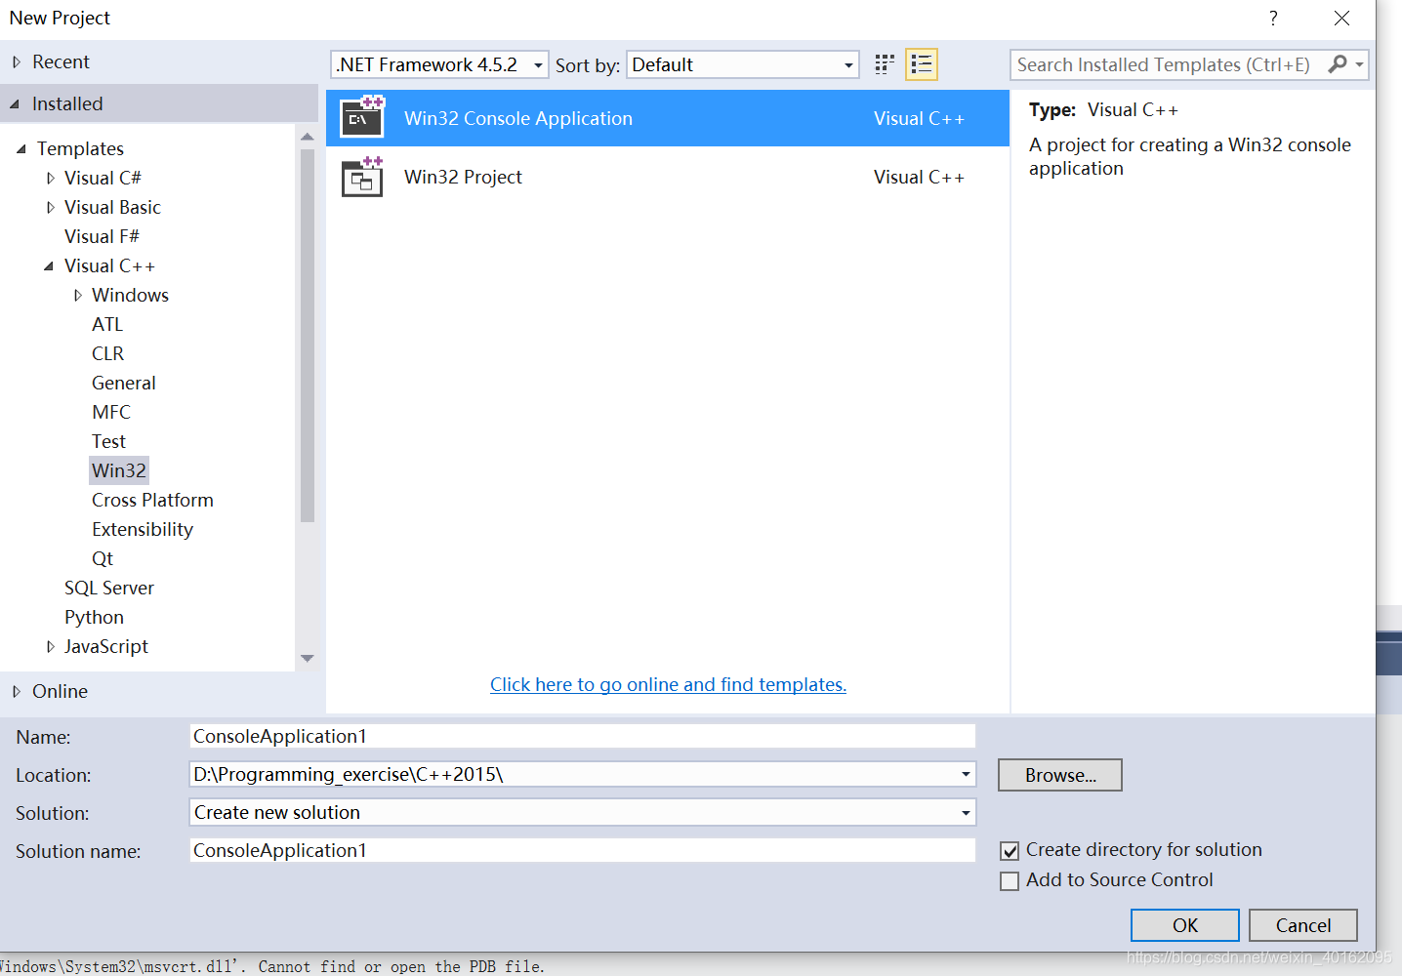Open link to find templates online

point(668,684)
